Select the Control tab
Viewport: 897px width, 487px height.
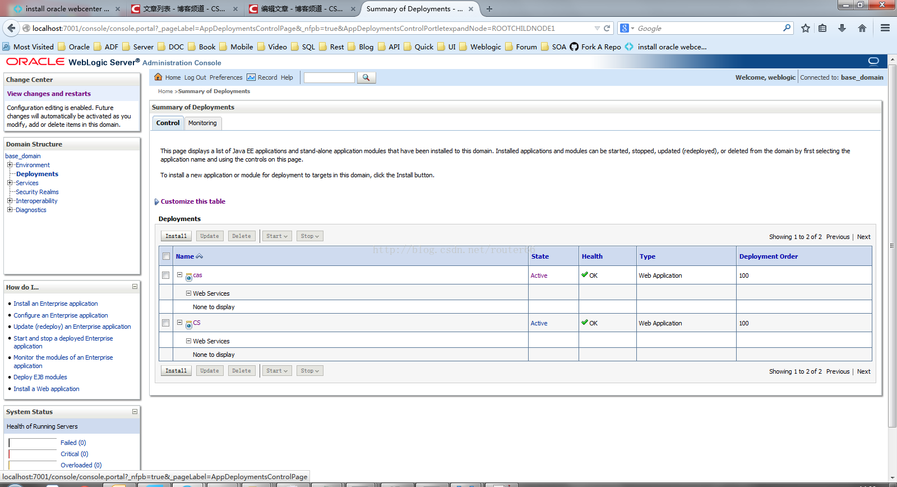168,123
